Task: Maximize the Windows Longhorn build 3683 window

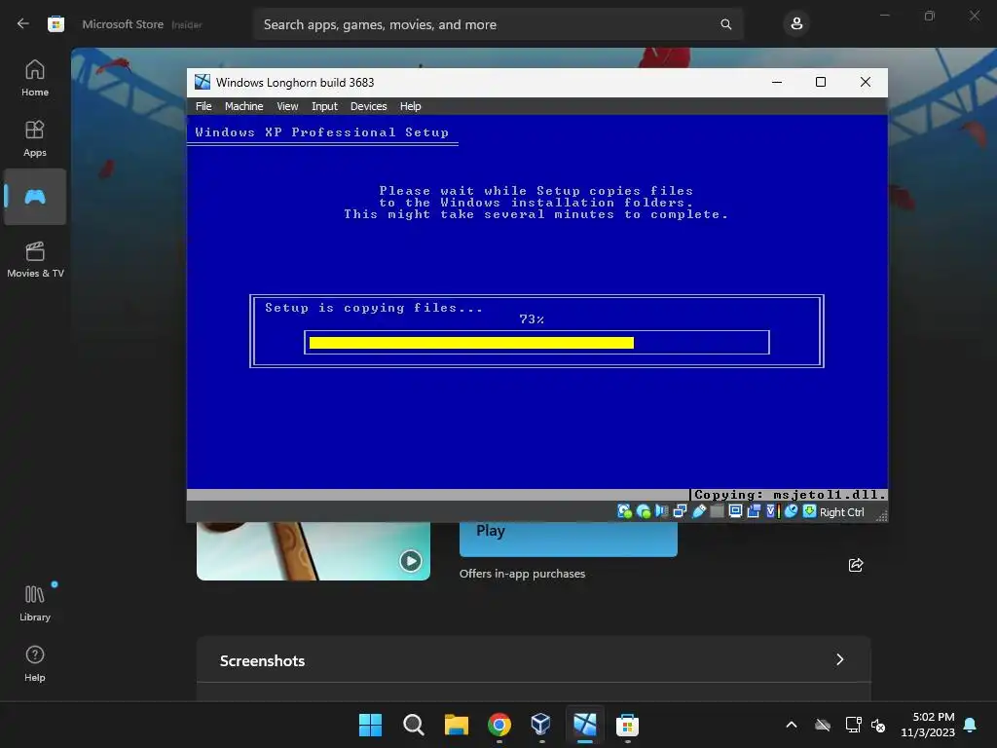Action: point(821,82)
